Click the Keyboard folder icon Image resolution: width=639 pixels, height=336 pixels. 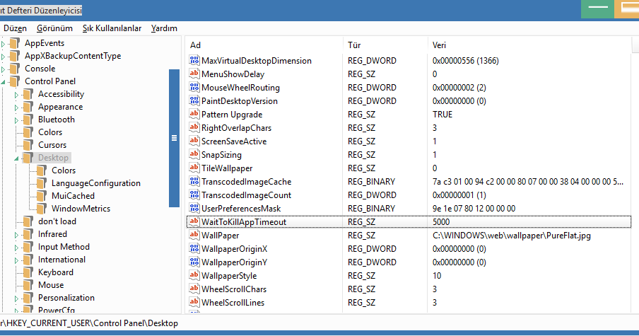pyautogui.click(x=28, y=272)
